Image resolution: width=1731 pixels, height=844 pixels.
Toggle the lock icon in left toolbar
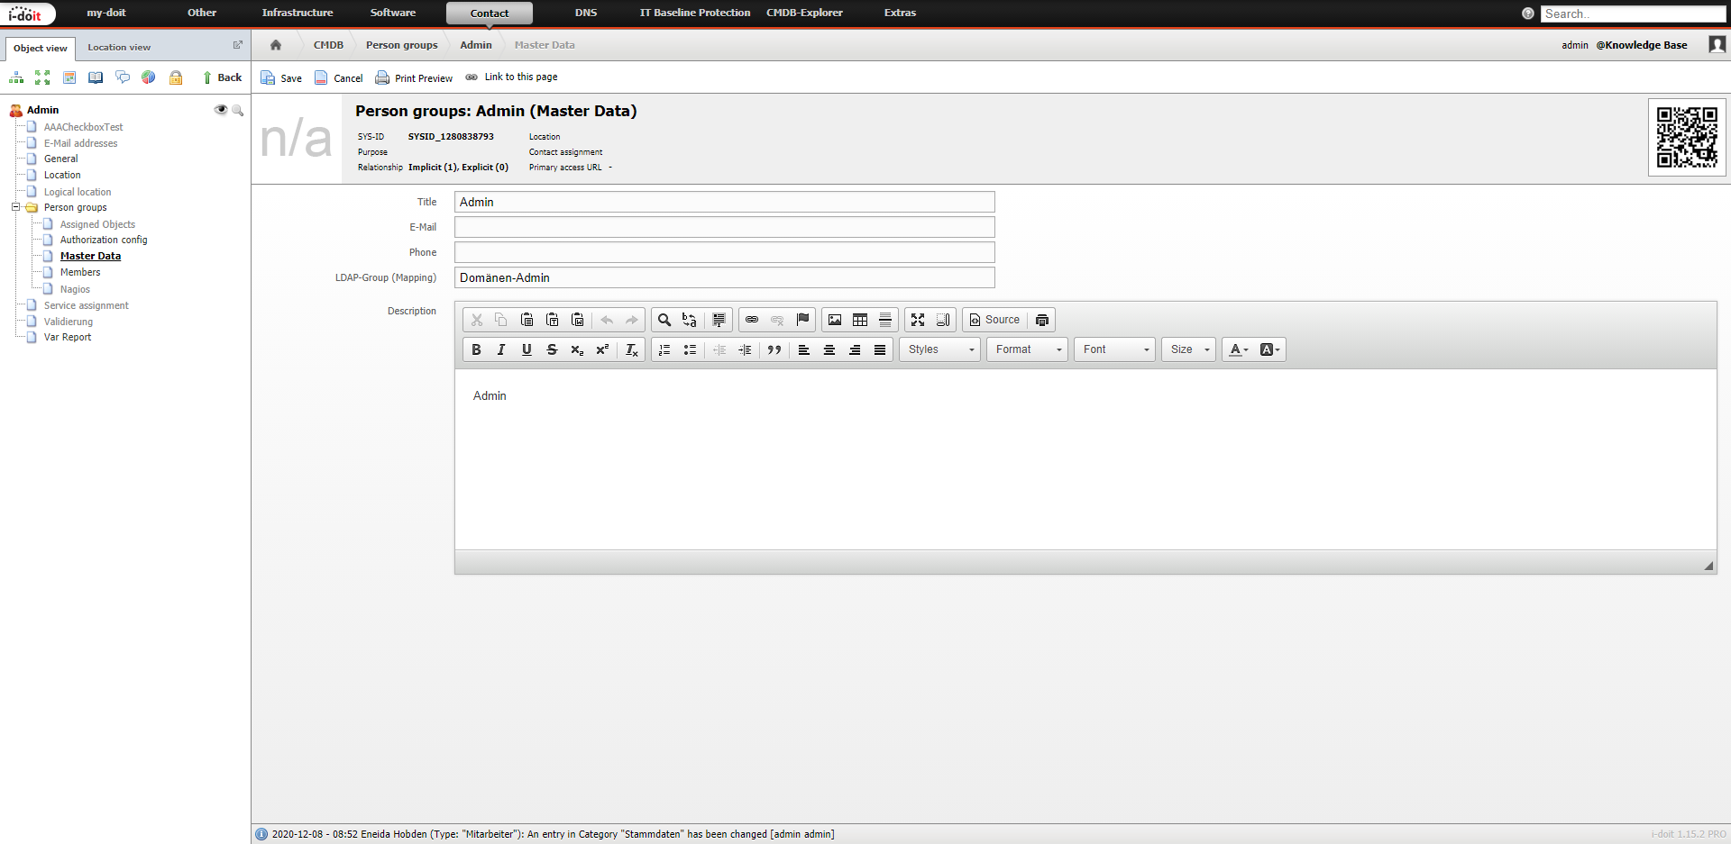176,77
